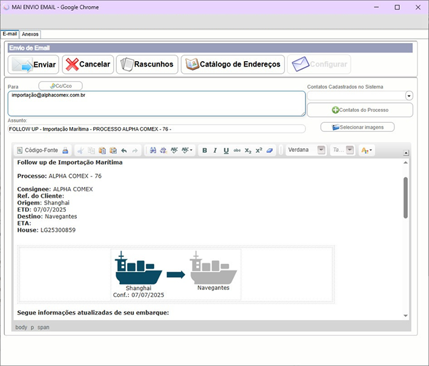Select the E-mail tab
Image resolution: width=429 pixels, height=366 pixels.
click(10, 34)
